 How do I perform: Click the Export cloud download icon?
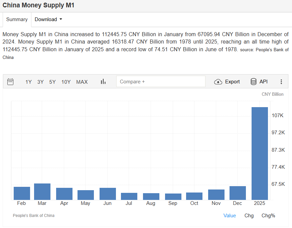tap(218, 82)
